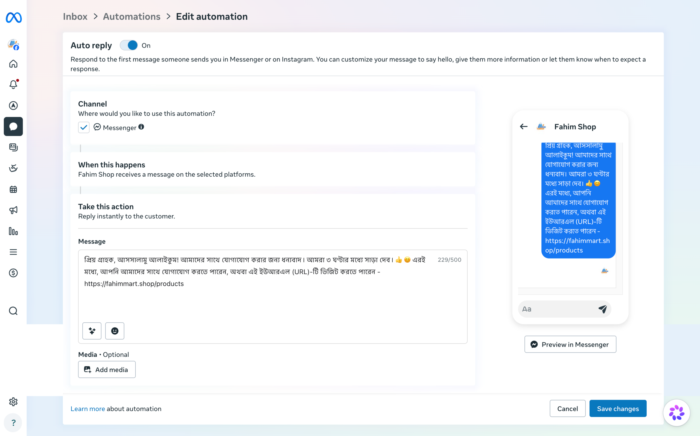Click Save changes button

pyautogui.click(x=618, y=409)
